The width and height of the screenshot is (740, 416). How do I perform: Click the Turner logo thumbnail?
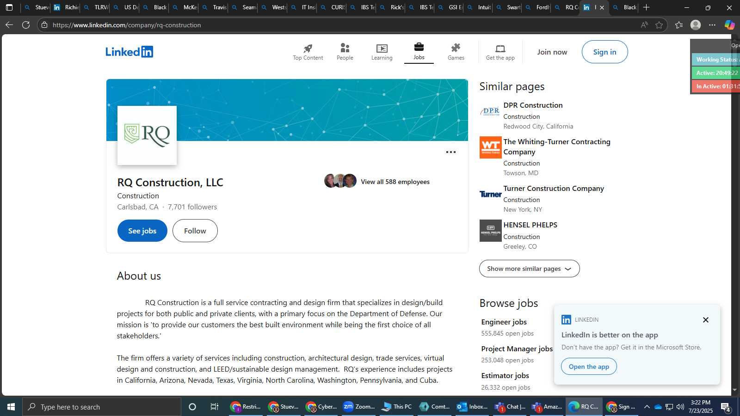coord(490,194)
